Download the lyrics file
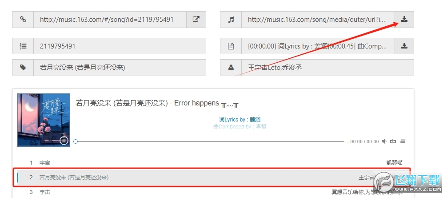The image size is (447, 198). [404, 46]
